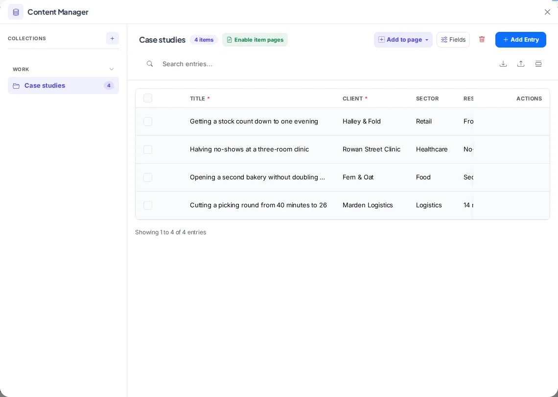The image size is (558, 397).
Task: Close the Content Manager dialog
Action: tap(547, 12)
